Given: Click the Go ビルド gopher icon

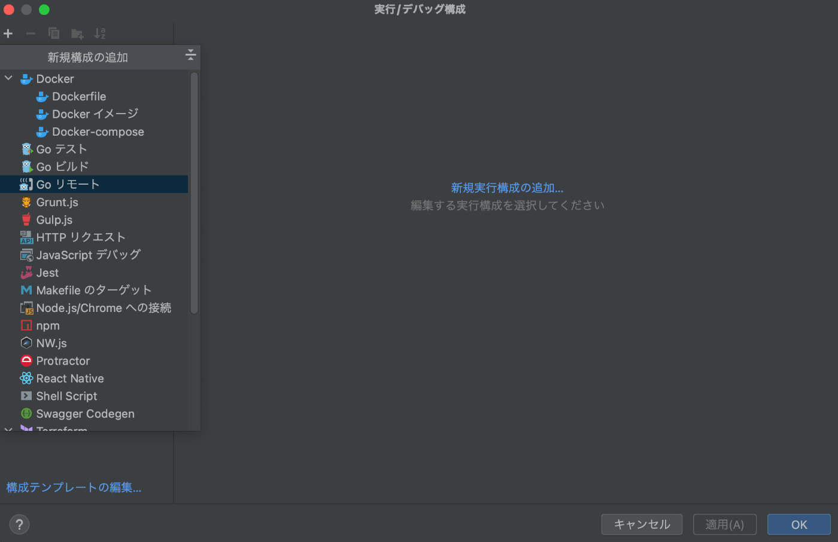Looking at the screenshot, I should tap(26, 167).
